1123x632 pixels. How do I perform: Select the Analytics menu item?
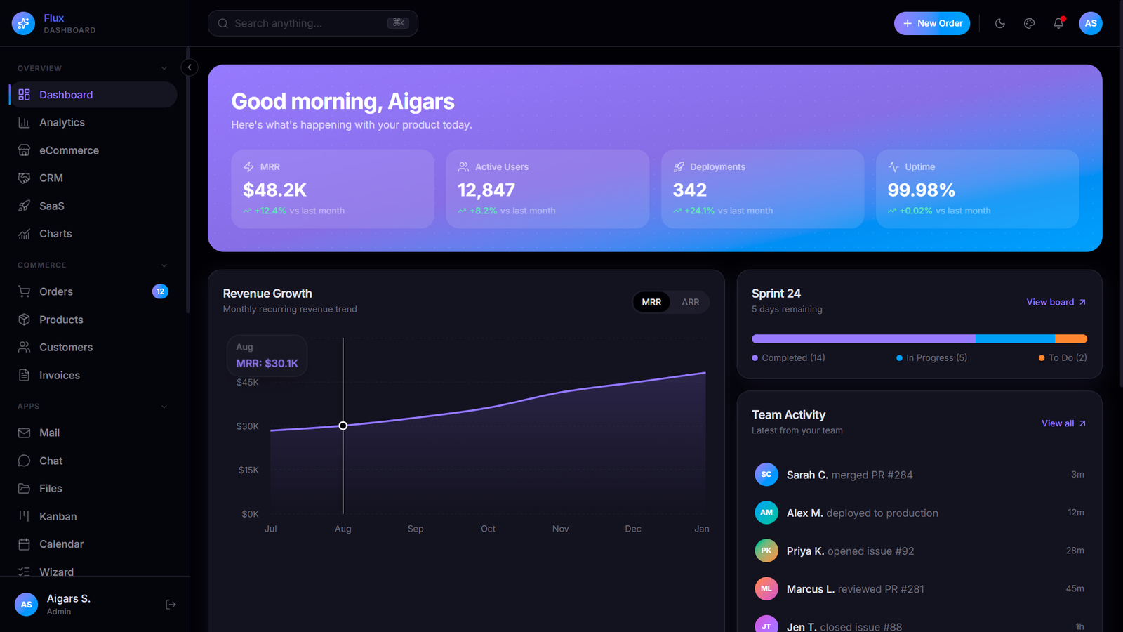93,122
